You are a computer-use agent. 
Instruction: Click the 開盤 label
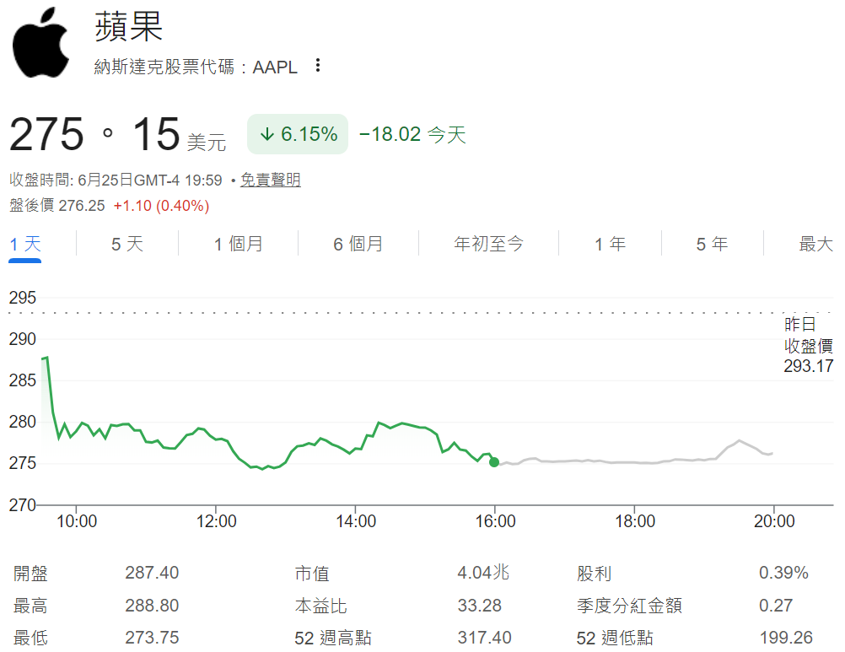30,573
